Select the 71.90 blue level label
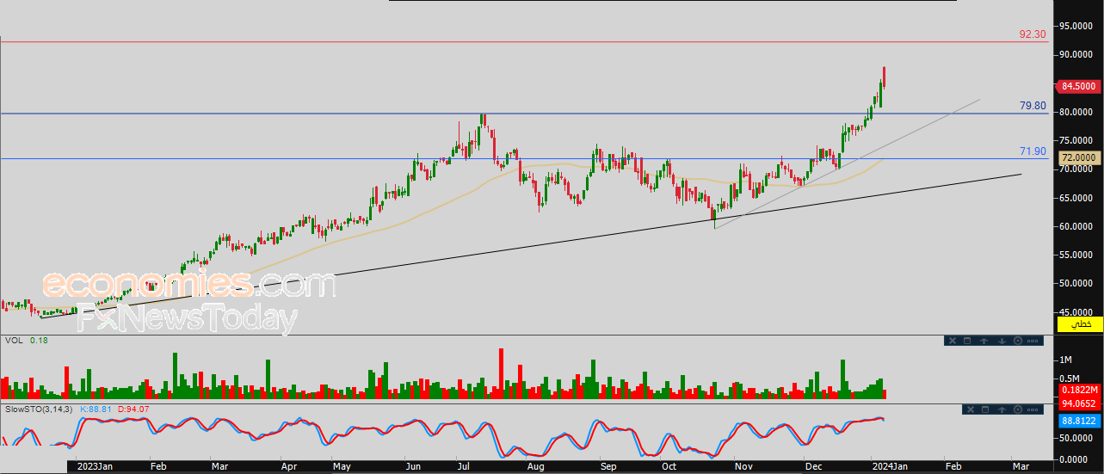Viewport: 1104px width, 474px height. point(1033,151)
